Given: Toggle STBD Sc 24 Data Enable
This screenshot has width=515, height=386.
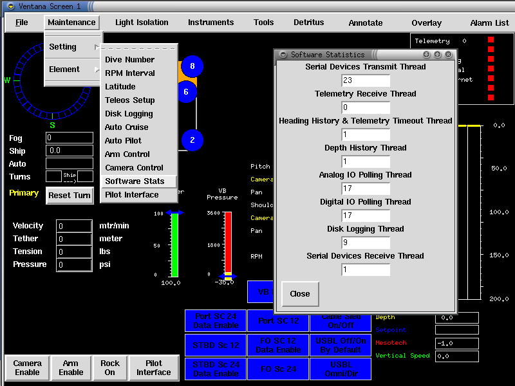Looking at the screenshot, I should point(216,369).
